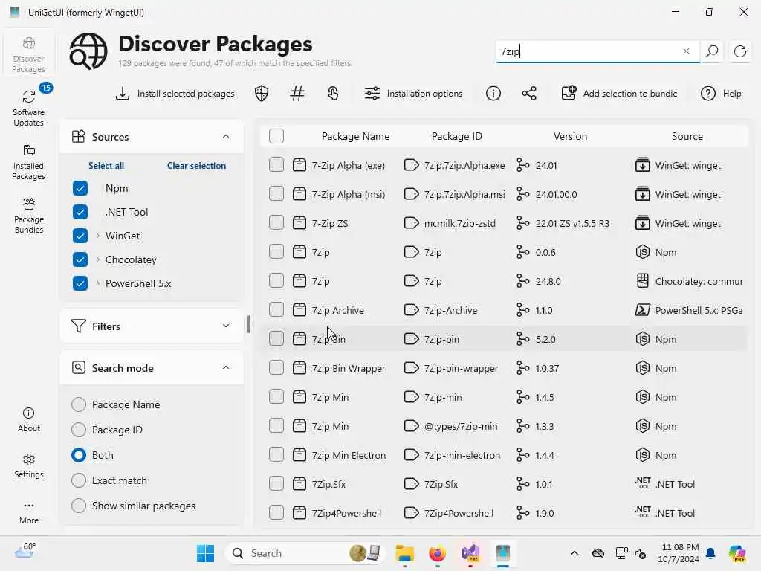Click package icon of 7-Zip Alpha (msi)
The height and width of the screenshot is (571, 761).
pos(299,194)
